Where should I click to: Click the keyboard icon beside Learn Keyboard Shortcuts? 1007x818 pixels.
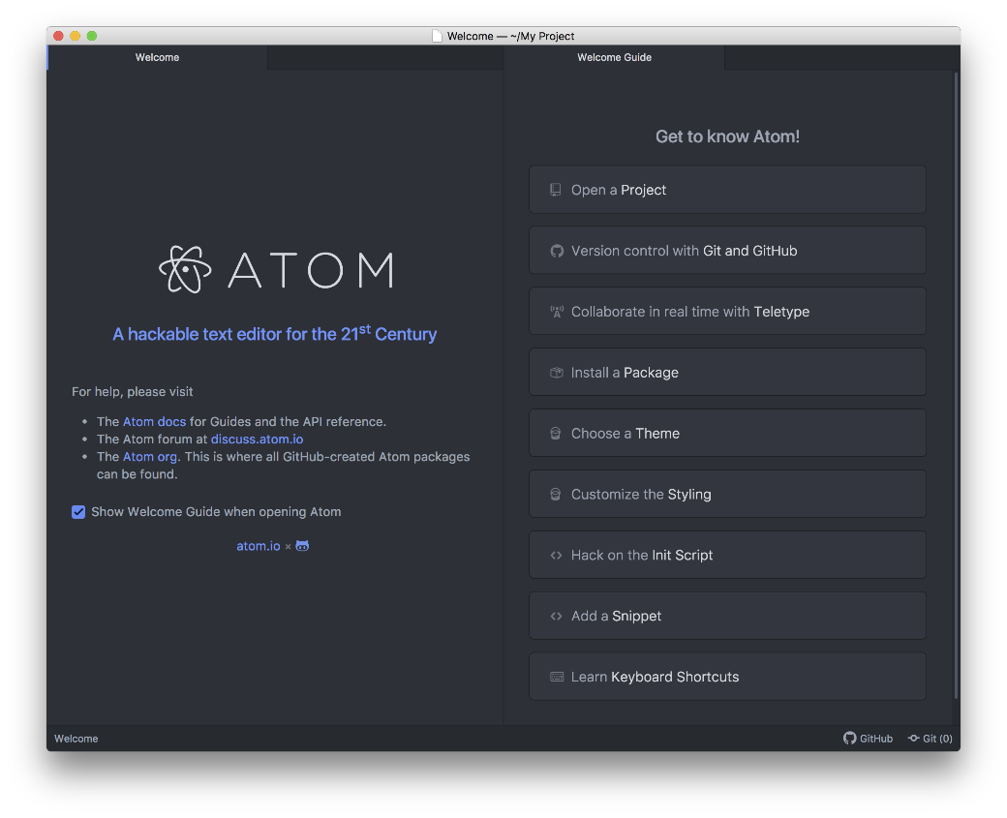tap(557, 677)
